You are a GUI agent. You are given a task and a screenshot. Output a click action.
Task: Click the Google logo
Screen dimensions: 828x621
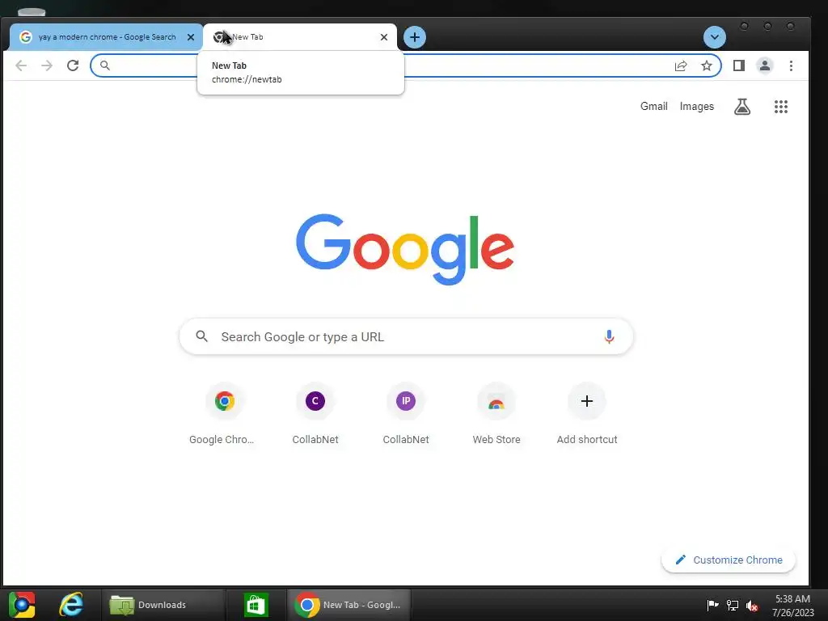click(x=405, y=249)
